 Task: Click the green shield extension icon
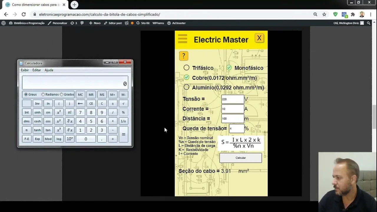pyautogui.click(x=335, y=14)
